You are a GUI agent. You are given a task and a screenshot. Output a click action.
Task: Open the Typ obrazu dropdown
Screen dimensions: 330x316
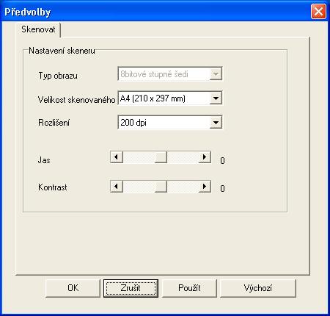[170, 73]
